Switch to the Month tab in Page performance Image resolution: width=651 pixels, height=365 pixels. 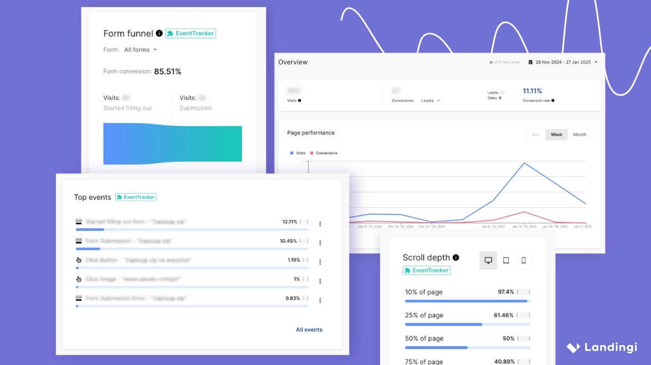point(579,134)
